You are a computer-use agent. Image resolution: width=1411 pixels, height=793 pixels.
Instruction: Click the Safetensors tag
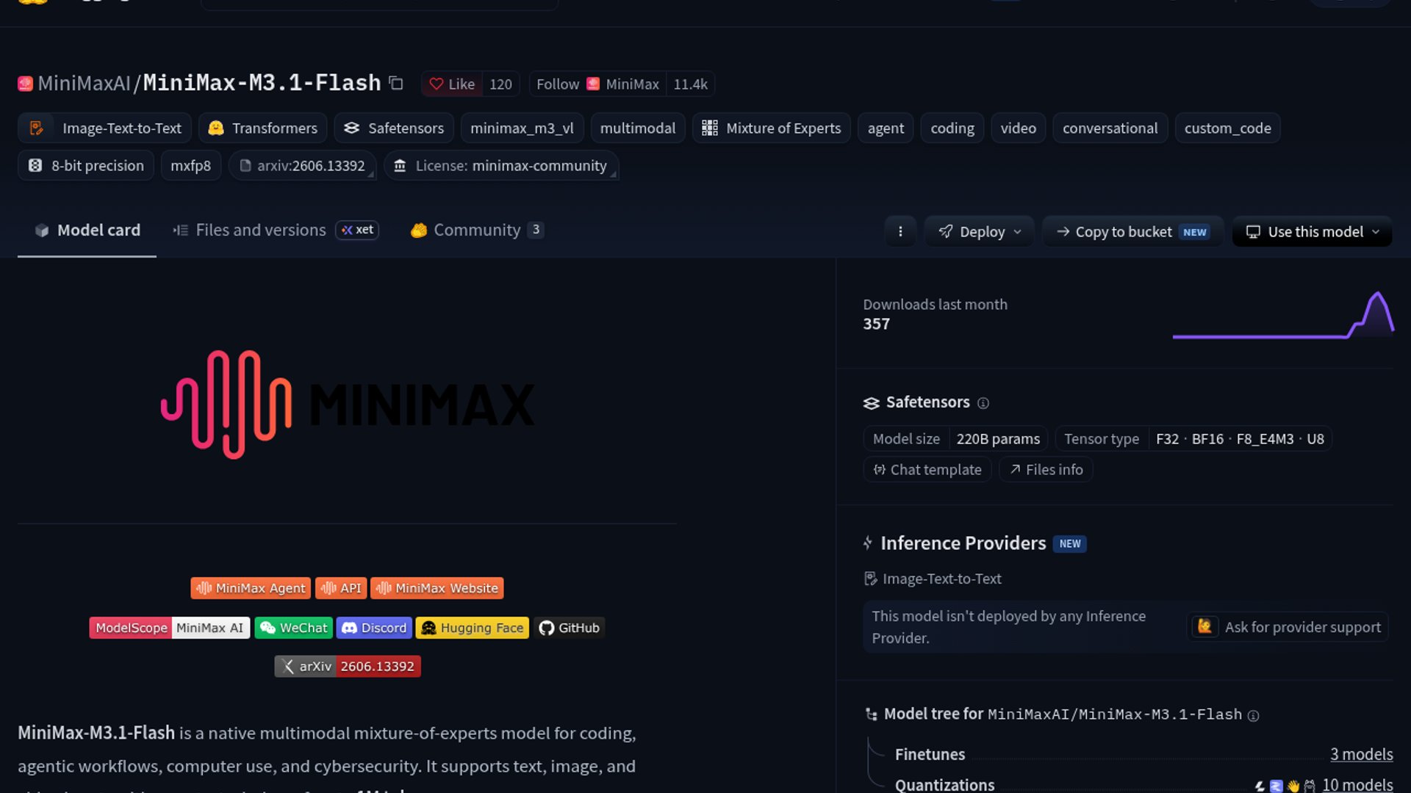(394, 128)
